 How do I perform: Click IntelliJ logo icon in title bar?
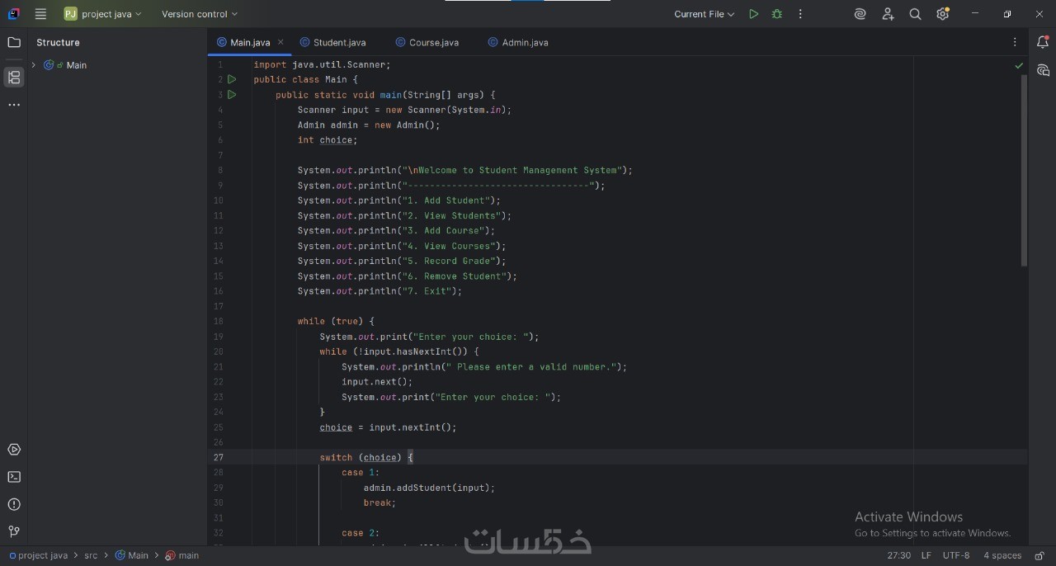[x=14, y=14]
